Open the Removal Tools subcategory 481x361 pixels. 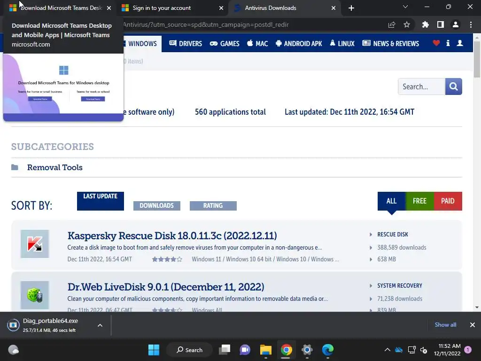click(x=55, y=167)
